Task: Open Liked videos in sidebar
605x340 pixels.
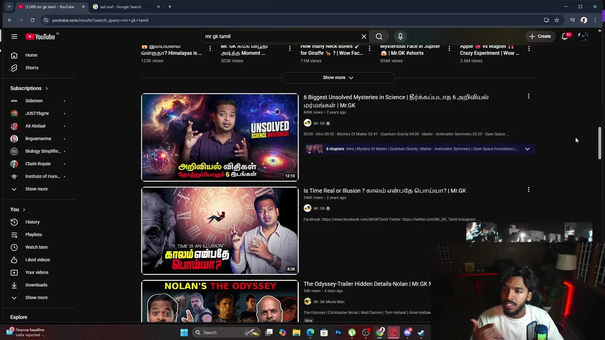Action: pyautogui.click(x=38, y=260)
